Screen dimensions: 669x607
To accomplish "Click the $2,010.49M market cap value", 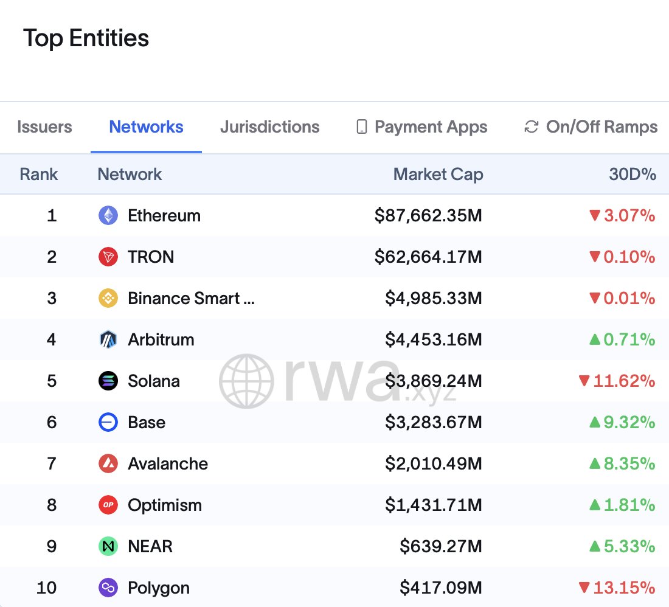I will [434, 463].
